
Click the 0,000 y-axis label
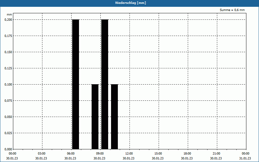[x=8, y=149]
